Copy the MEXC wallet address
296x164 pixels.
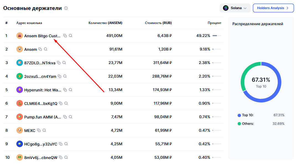tap(39, 130)
